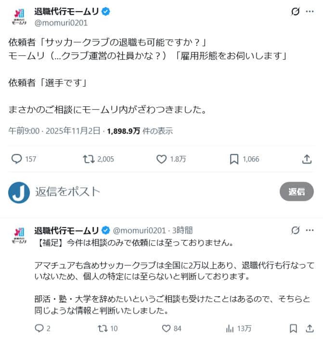Share the 補足 reply post
This screenshot has height=339, width=323.
click(x=310, y=328)
